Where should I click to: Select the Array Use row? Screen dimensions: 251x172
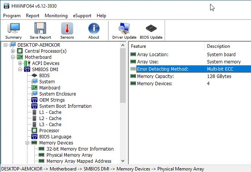click(191, 62)
